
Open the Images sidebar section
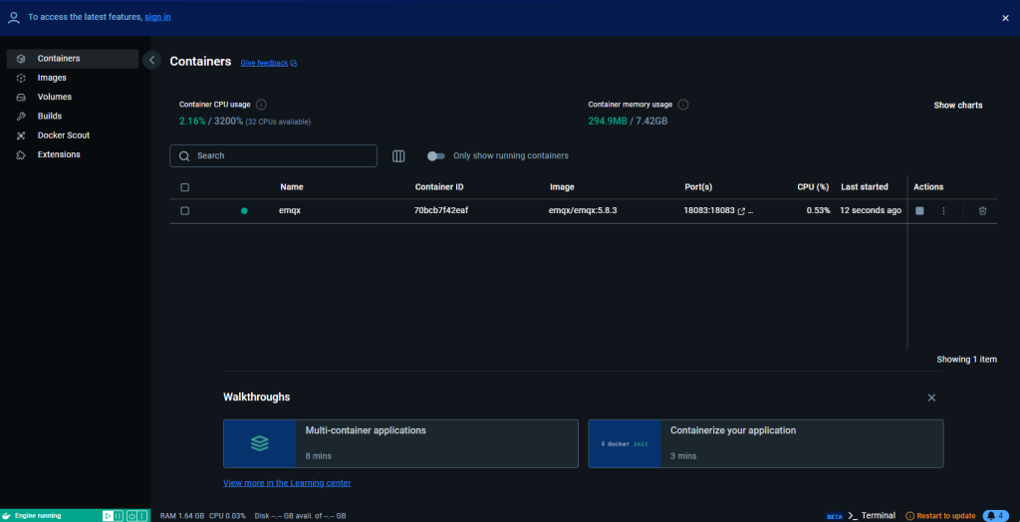72,78
